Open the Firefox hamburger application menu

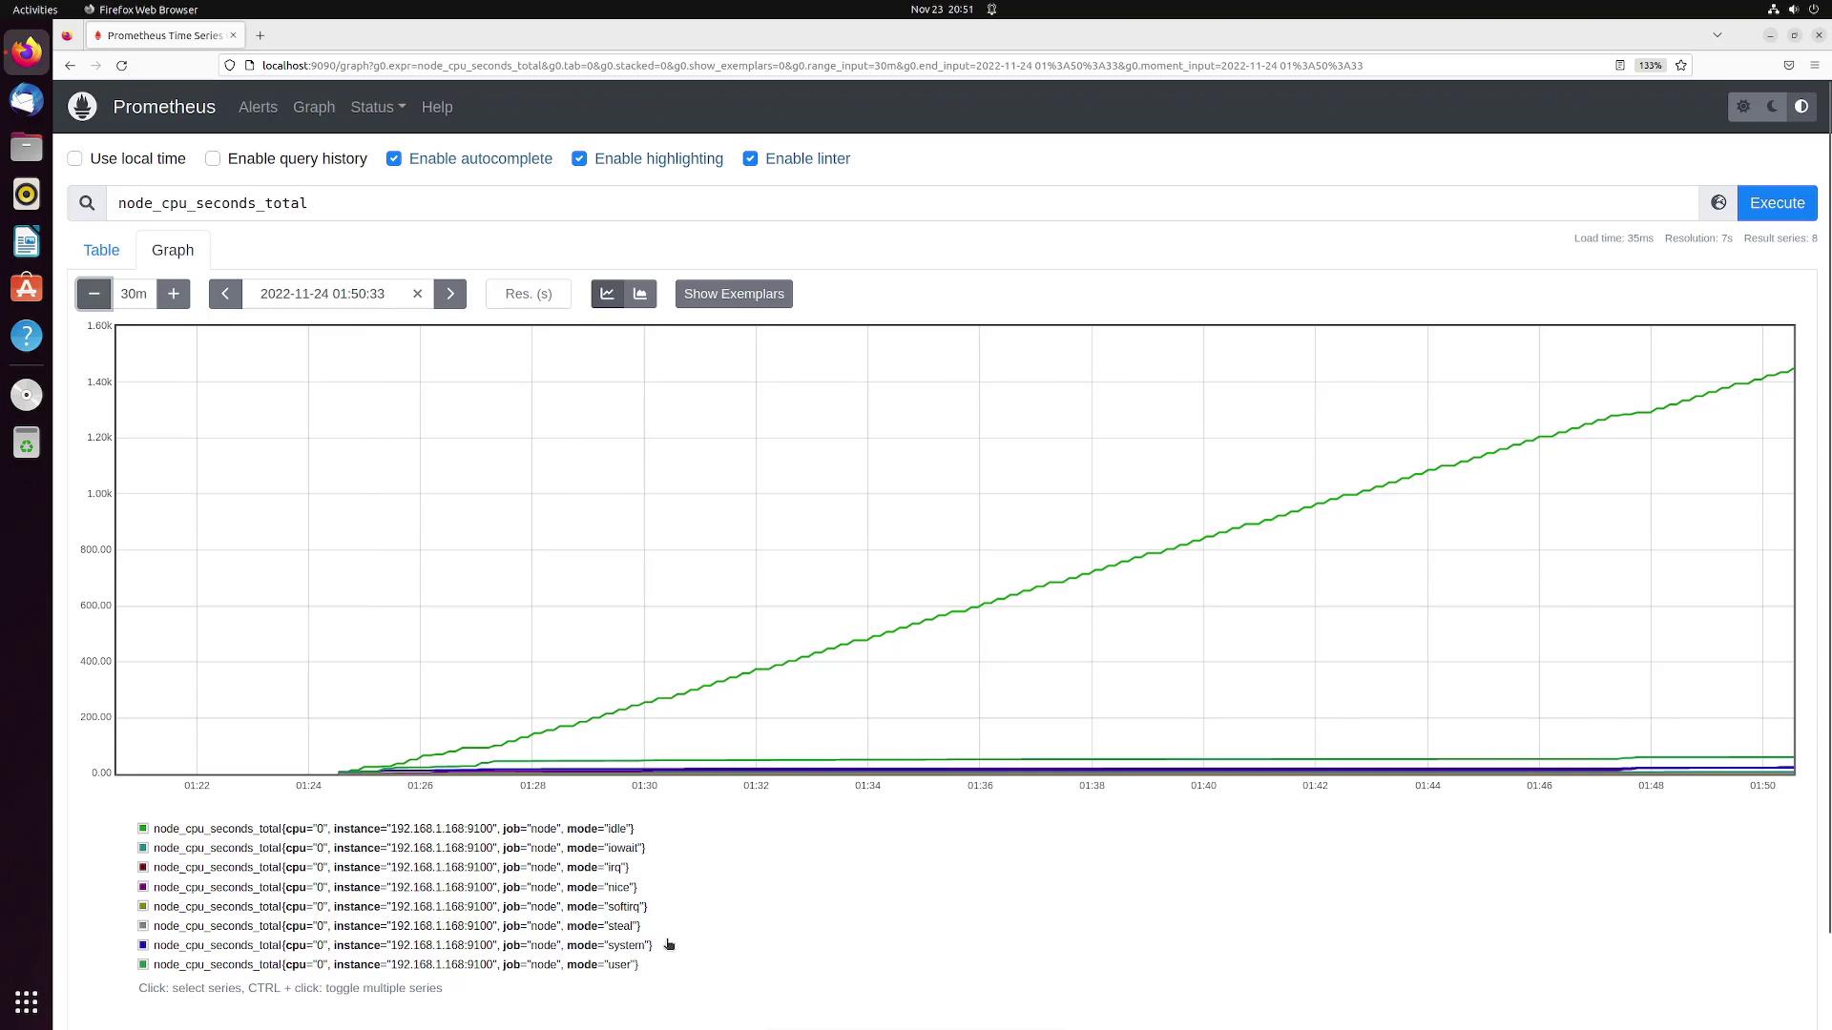click(x=1814, y=66)
